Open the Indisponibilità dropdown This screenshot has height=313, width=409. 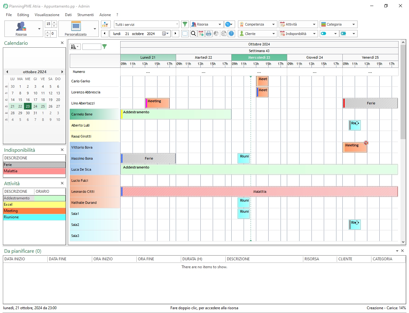click(314, 33)
